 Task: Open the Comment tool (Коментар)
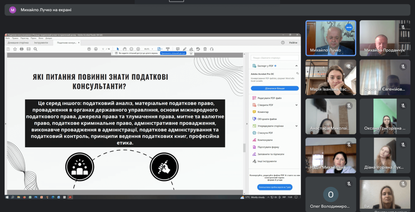click(x=260, y=112)
